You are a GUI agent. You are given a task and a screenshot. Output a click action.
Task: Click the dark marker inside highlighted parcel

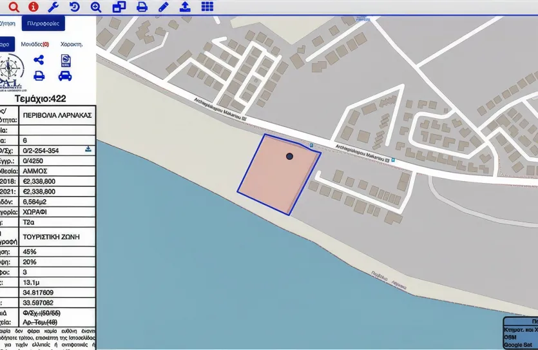pos(290,156)
